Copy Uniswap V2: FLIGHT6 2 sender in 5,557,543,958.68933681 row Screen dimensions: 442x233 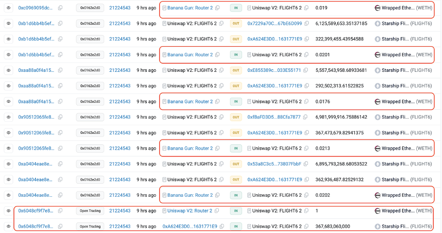[x=222, y=70]
